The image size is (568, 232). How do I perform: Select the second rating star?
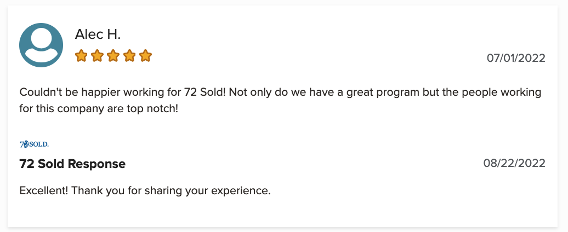click(97, 56)
